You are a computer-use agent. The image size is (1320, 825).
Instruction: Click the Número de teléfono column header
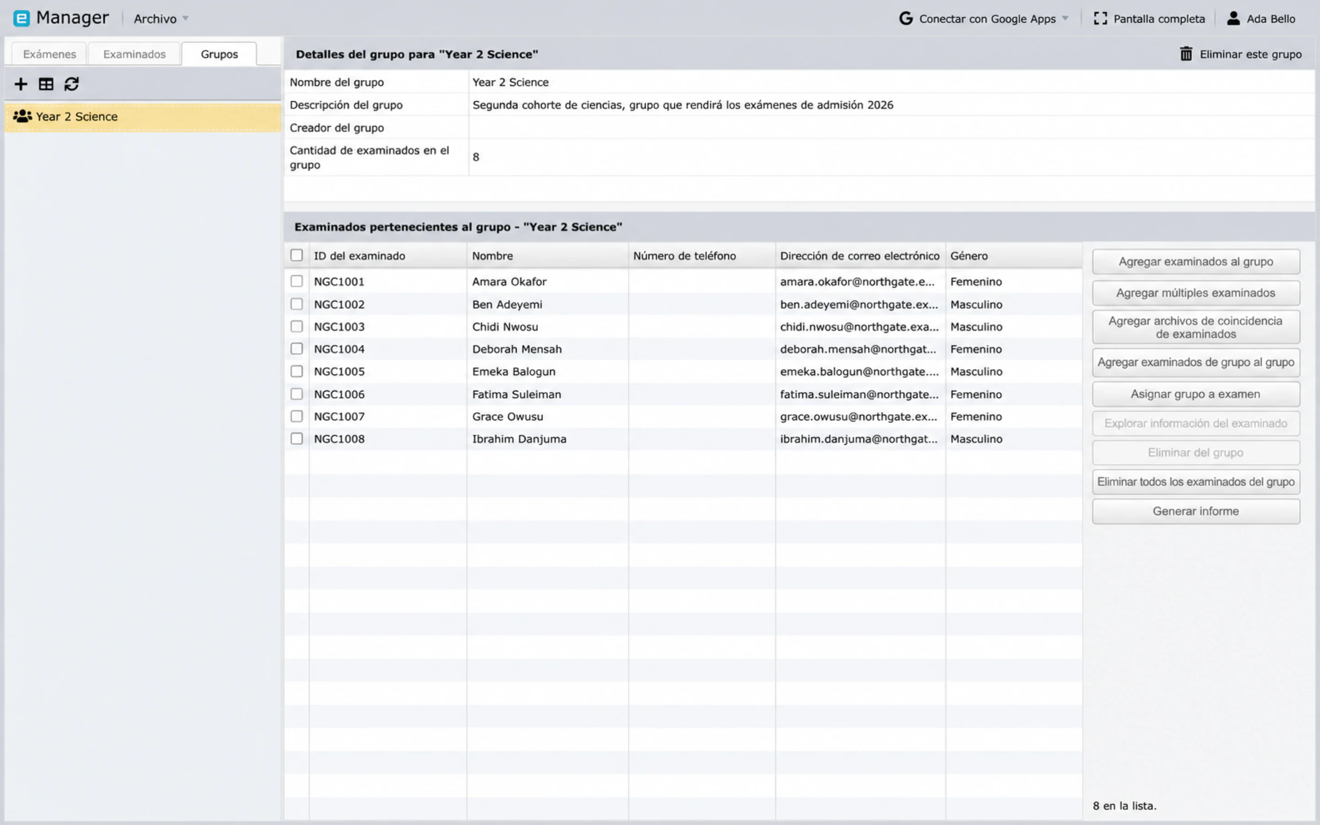(x=701, y=256)
